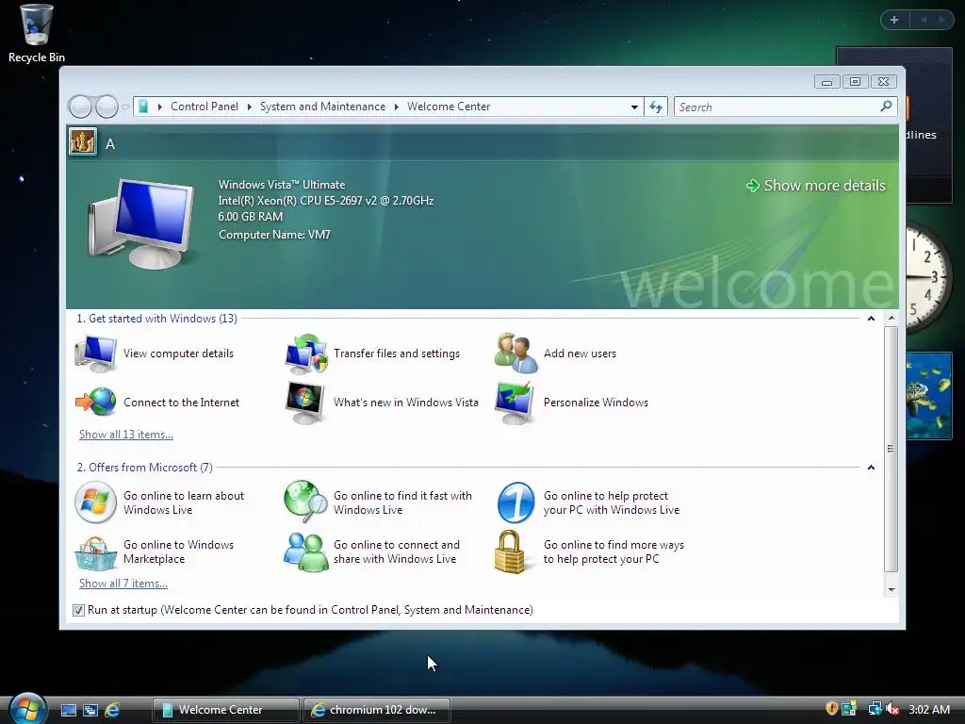Launch Internet Explorer from quick launch

pyautogui.click(x=112, y=710)
